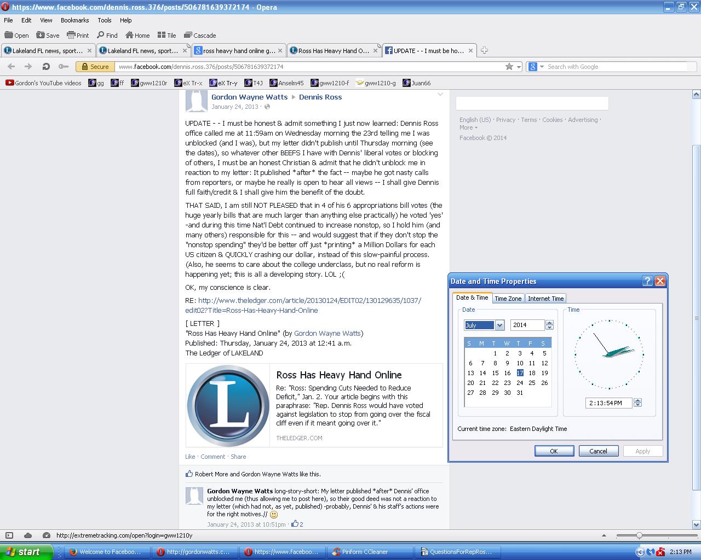Open the Tools menu
Viewport: 701px width, 560px height.
[x=104, y=20]
